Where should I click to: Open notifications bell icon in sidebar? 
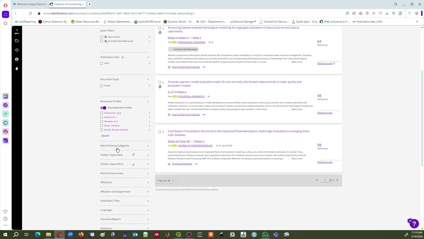coord(17,68)
